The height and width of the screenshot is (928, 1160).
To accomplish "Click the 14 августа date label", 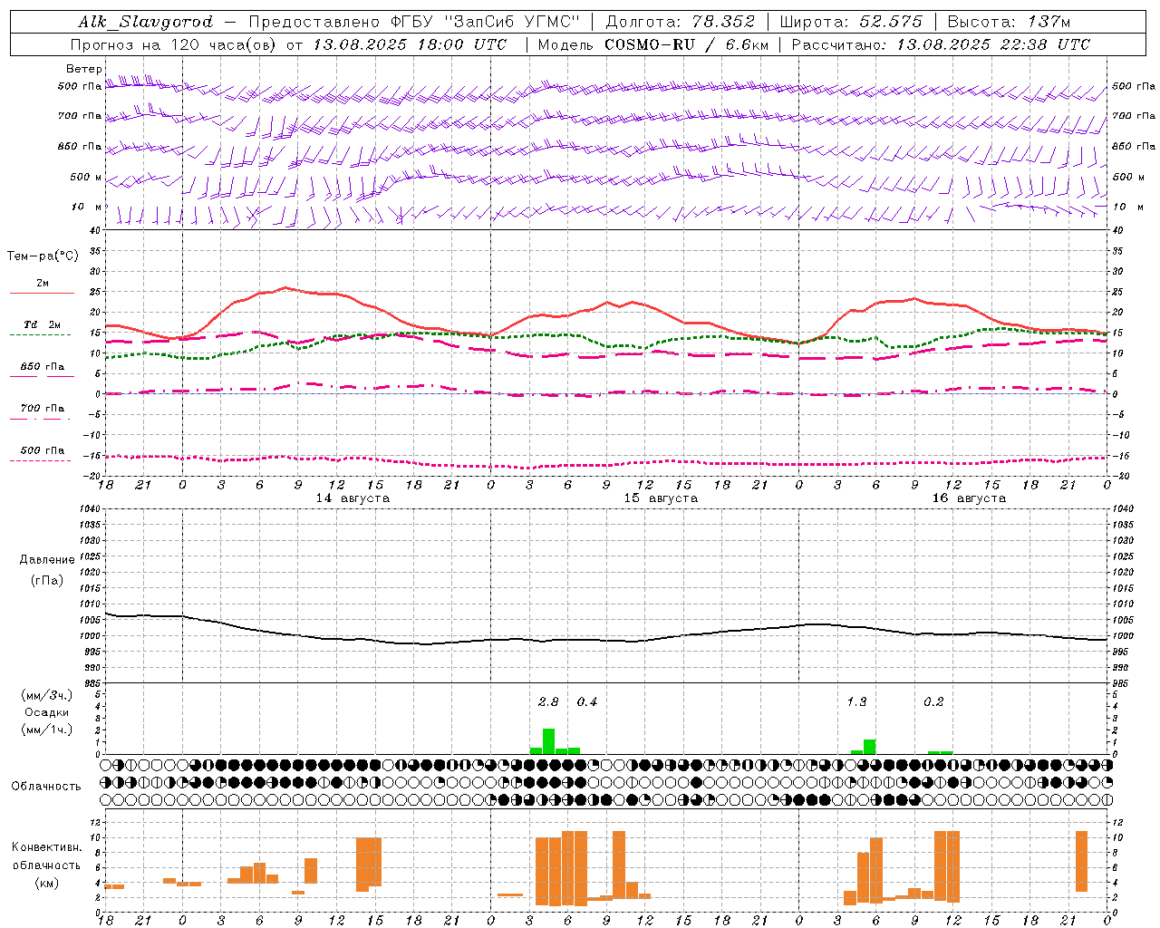I will pos(353,498).
